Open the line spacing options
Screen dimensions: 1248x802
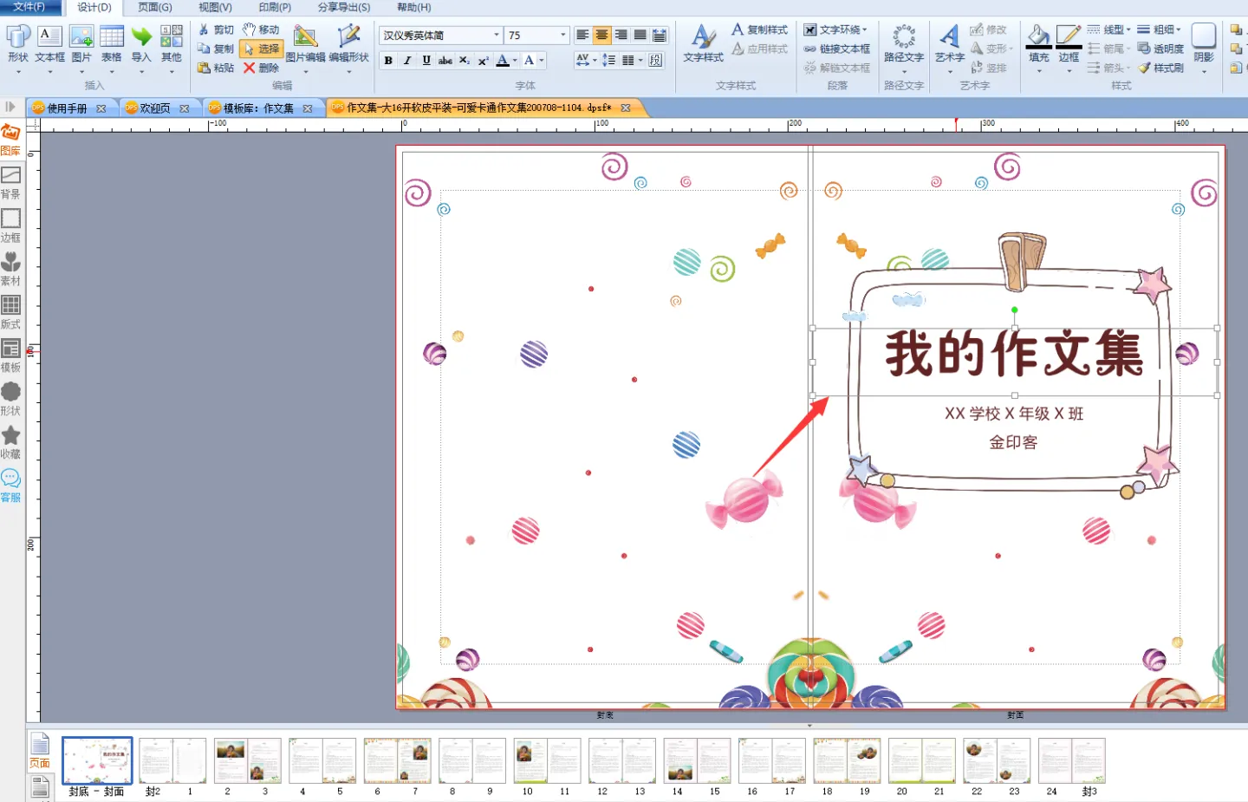pyautogui.click(x=609, y=60)
